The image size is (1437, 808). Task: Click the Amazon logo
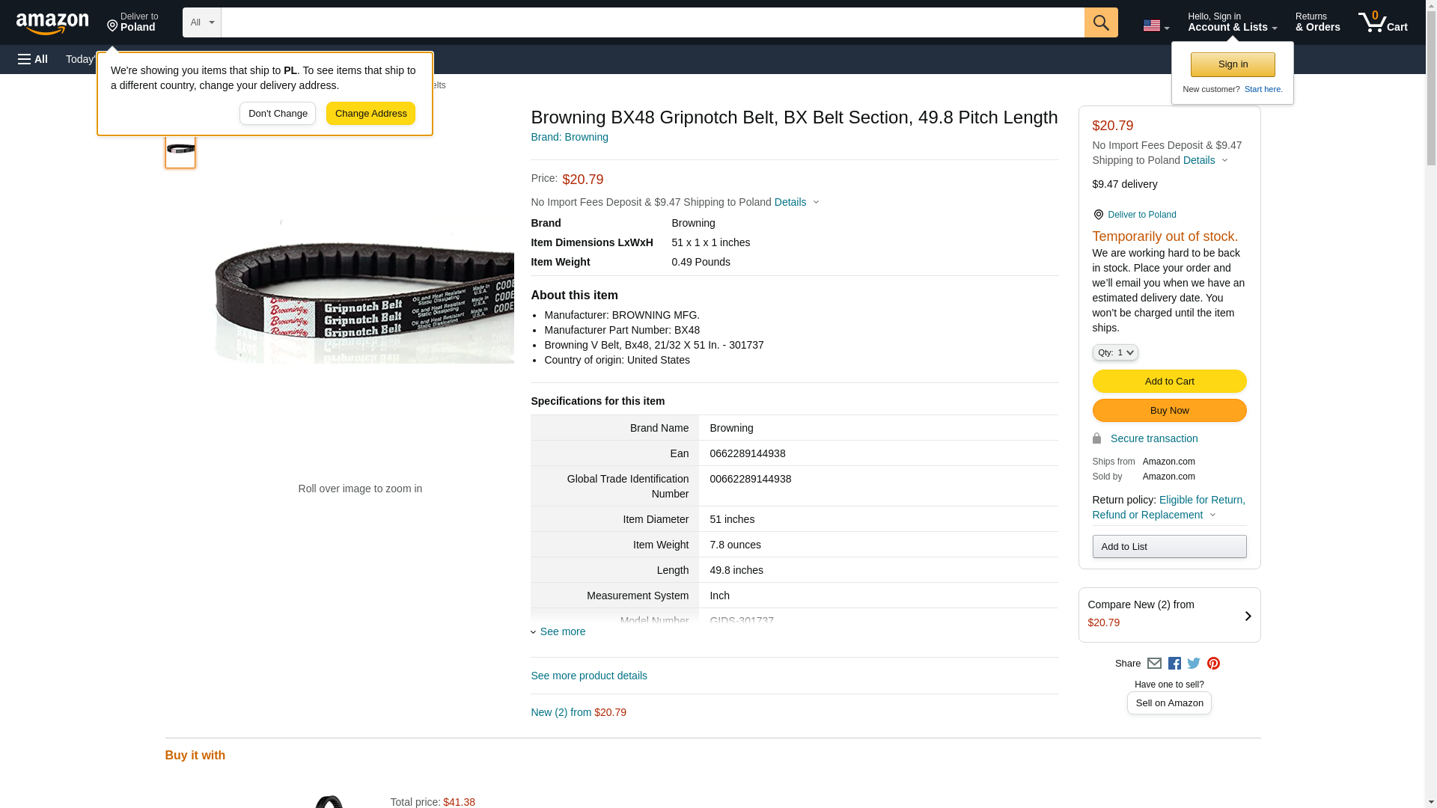[x=52, y=23]
